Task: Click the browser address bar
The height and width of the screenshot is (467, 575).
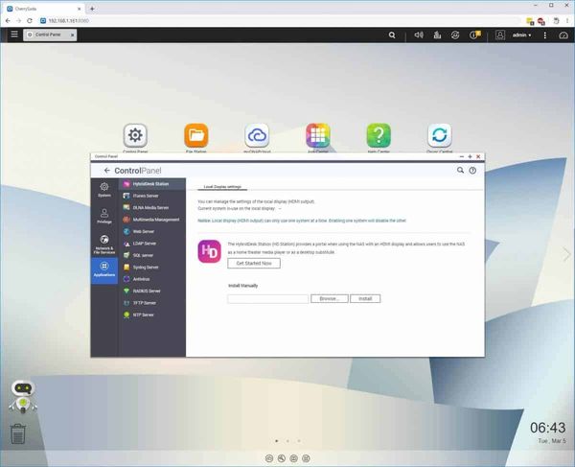Action: (279, 21)
